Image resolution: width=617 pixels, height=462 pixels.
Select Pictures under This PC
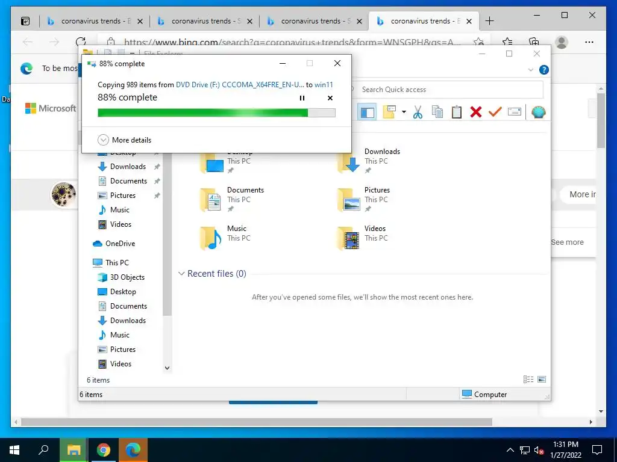click(x=123, y=350)
